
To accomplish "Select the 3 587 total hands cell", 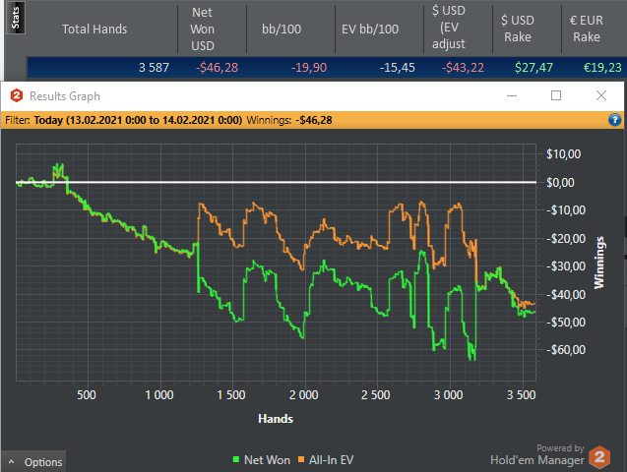I will click(x=154, y=68).
